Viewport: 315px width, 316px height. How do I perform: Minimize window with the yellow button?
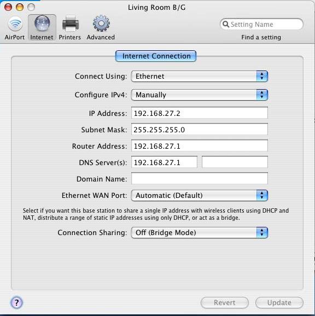click(20, 7)
